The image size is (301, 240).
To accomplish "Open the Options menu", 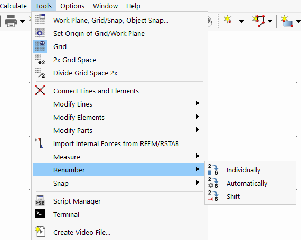I will tap(72, 6).
